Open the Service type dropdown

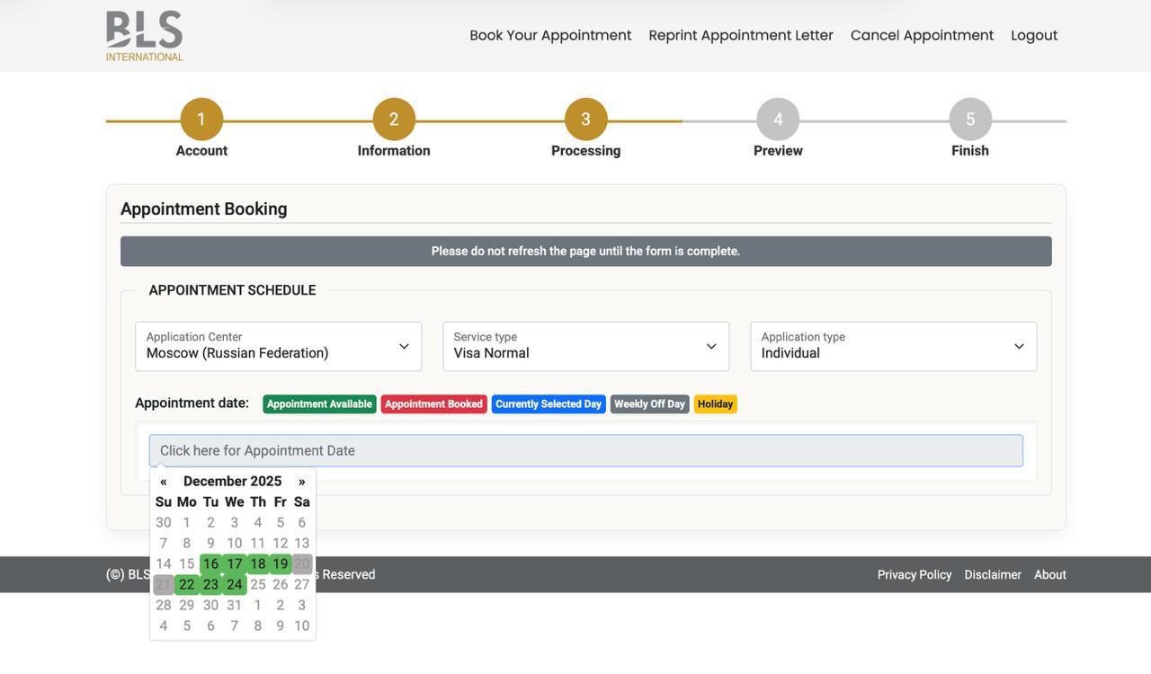tap(586, 347)
